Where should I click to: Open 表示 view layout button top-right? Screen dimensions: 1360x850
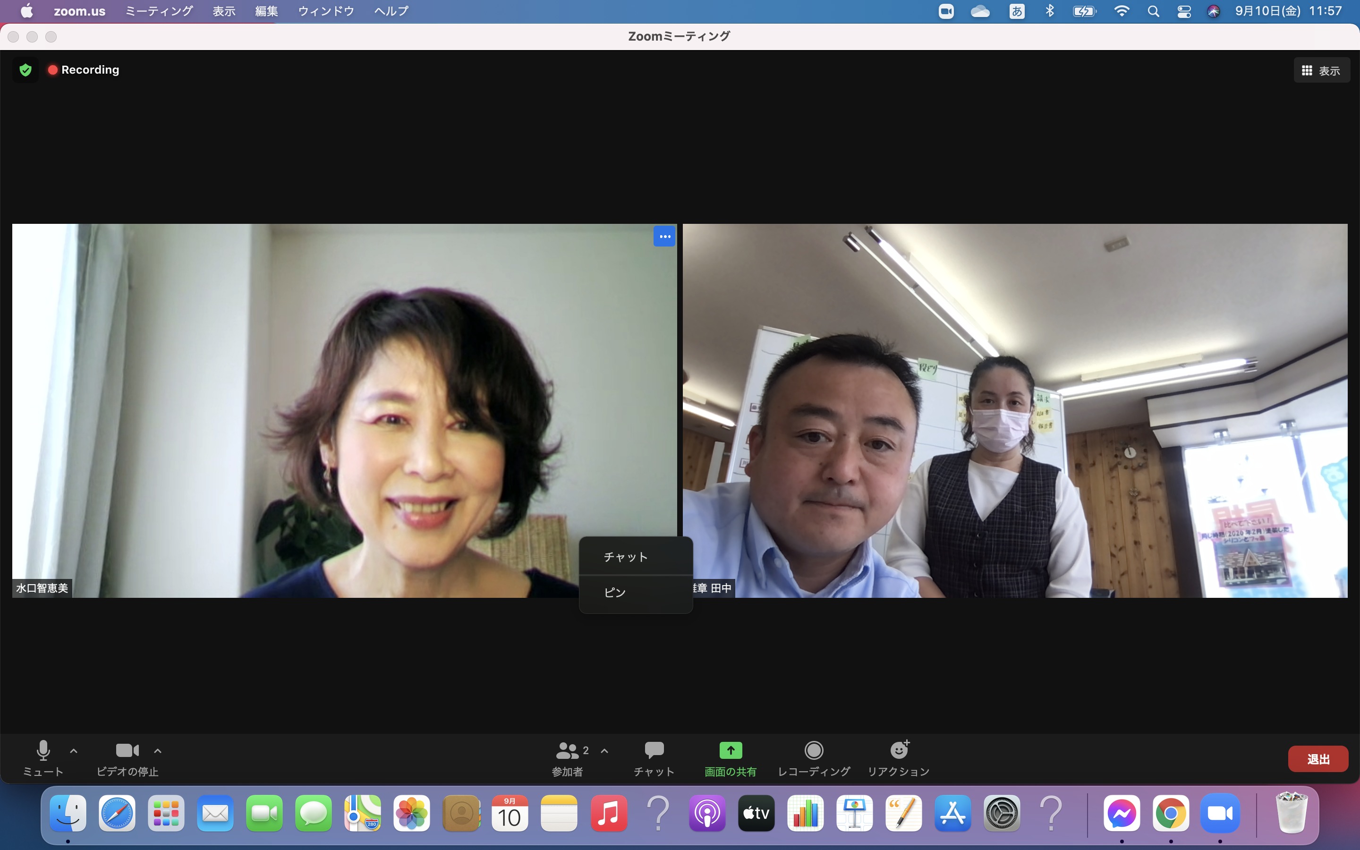(x=1321, y=70)
